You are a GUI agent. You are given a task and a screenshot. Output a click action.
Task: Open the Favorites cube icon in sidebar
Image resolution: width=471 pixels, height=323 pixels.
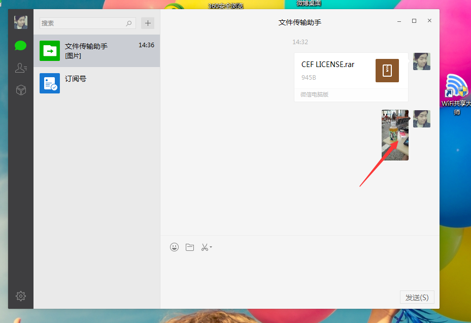click(x=21, y=90)
